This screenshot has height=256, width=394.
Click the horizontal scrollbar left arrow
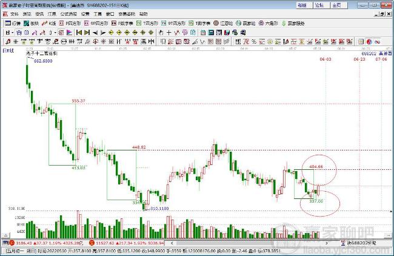172,243
